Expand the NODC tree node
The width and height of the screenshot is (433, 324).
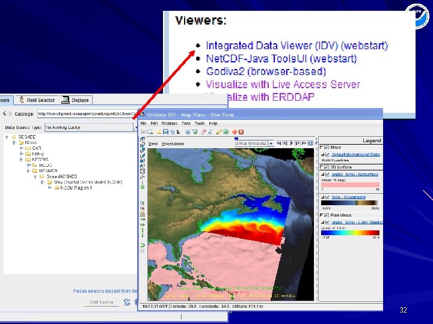[28, 165]
